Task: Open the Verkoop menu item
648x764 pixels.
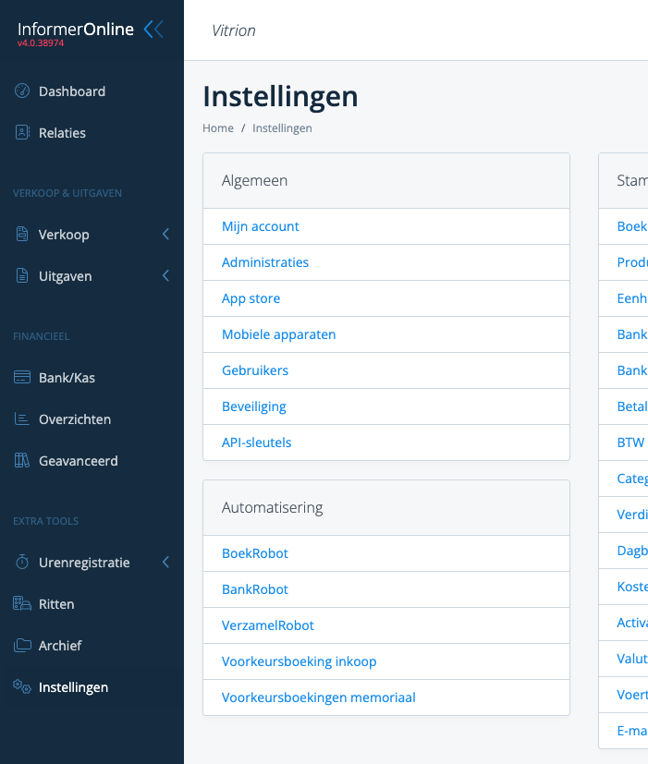Action: [64, 235]
